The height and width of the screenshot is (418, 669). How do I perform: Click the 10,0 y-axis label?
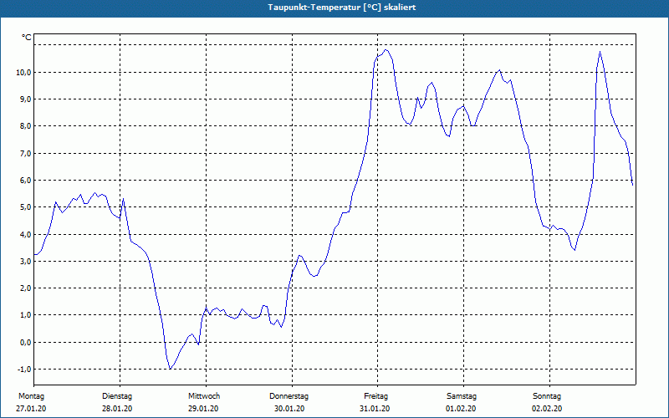point(23,72)
